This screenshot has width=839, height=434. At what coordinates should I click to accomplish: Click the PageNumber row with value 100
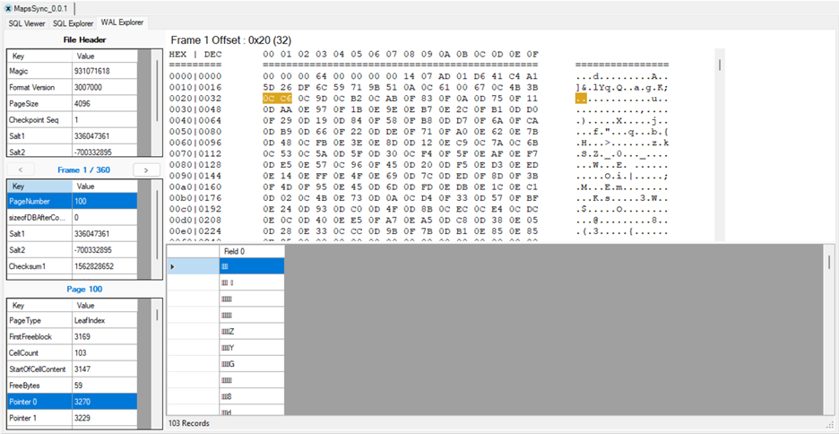click(x=72, y=202)
